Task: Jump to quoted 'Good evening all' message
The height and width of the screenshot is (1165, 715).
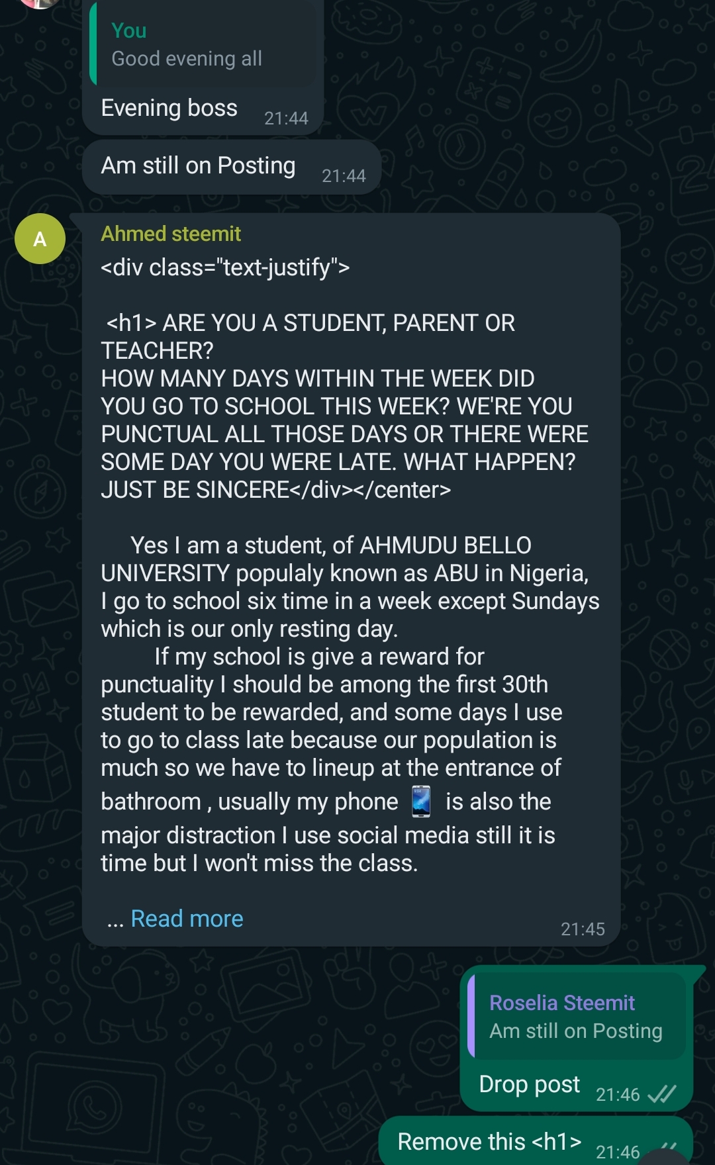Action: pyautogui.click(x=206, y=44)
